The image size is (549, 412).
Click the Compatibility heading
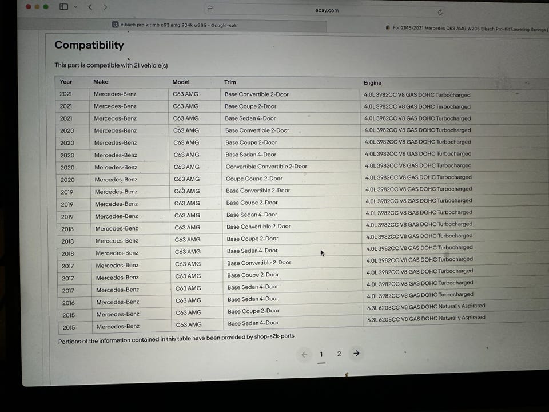click(89, 45)
